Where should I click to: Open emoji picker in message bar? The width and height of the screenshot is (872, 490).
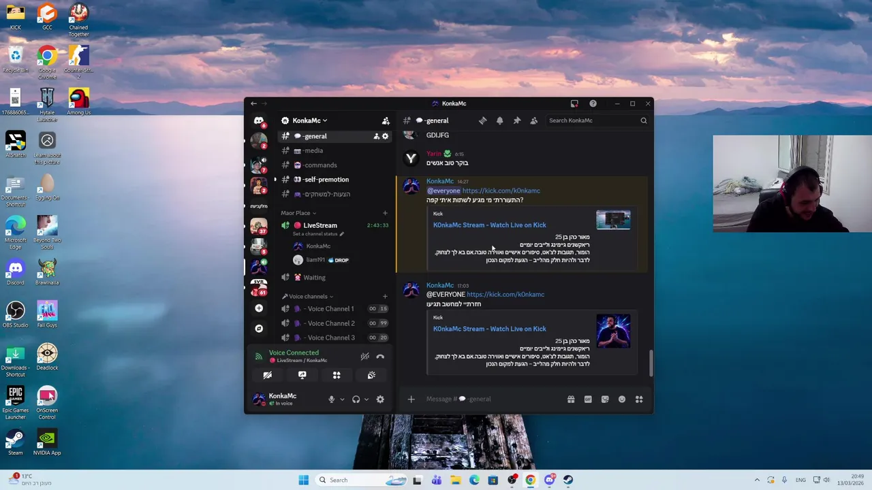(622, 399)
